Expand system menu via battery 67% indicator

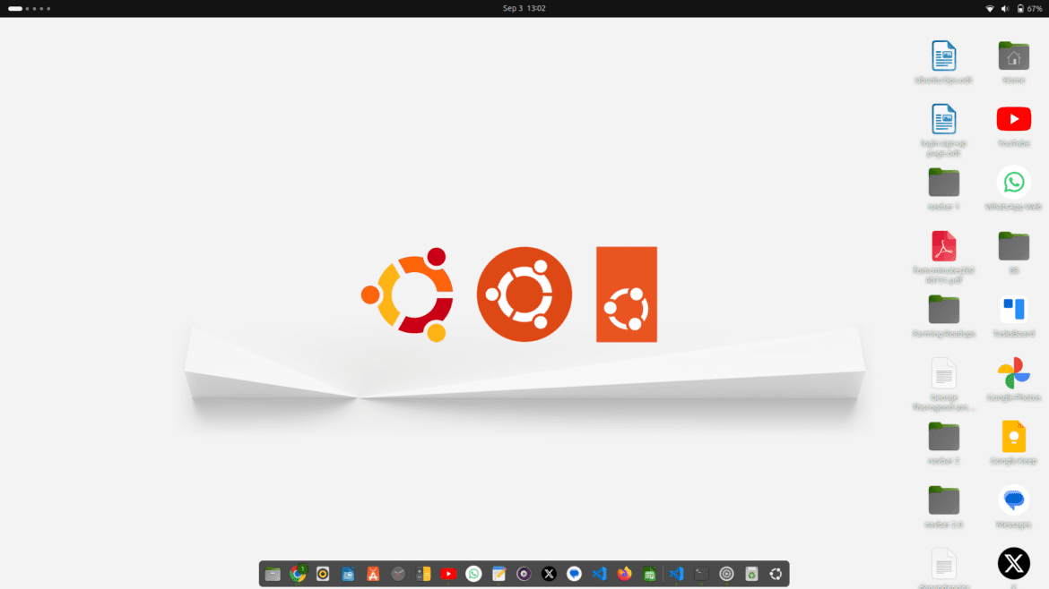tap(1029, 8)
